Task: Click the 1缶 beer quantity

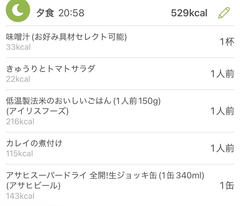Action: tap(227, 186)
